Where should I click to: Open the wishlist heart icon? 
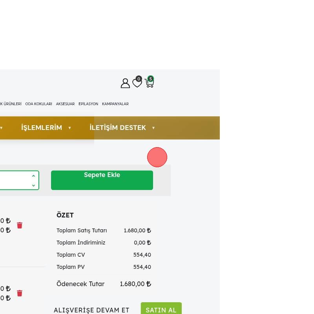click(x=137, y=83)
